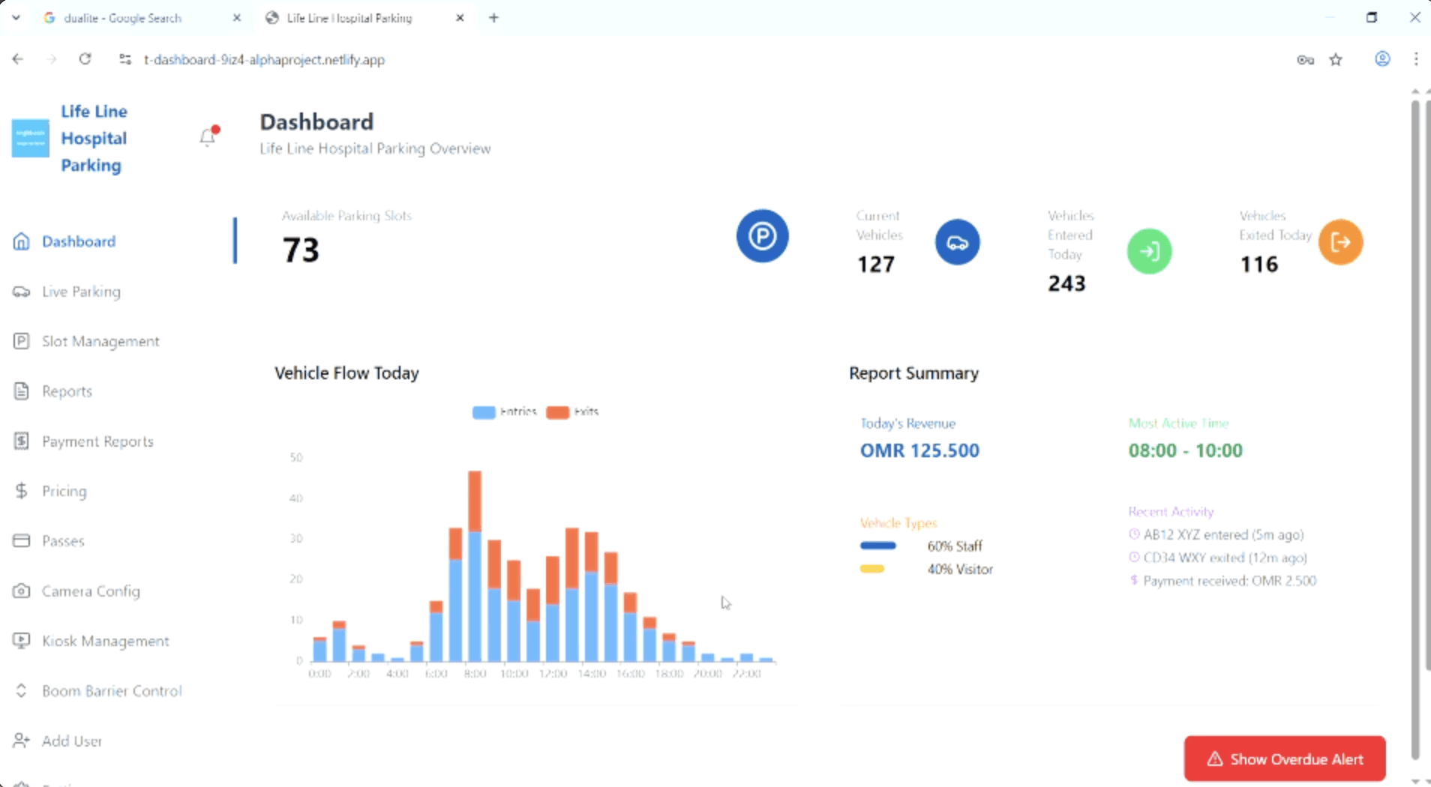
Task: Open Camera Config settings link
Action: coord(91,591)
